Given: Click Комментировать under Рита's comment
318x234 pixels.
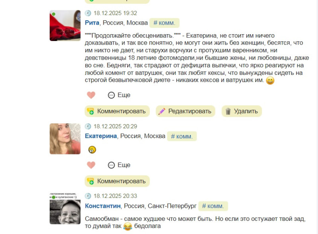Looking at the screenshot, I should pos(117,111).
